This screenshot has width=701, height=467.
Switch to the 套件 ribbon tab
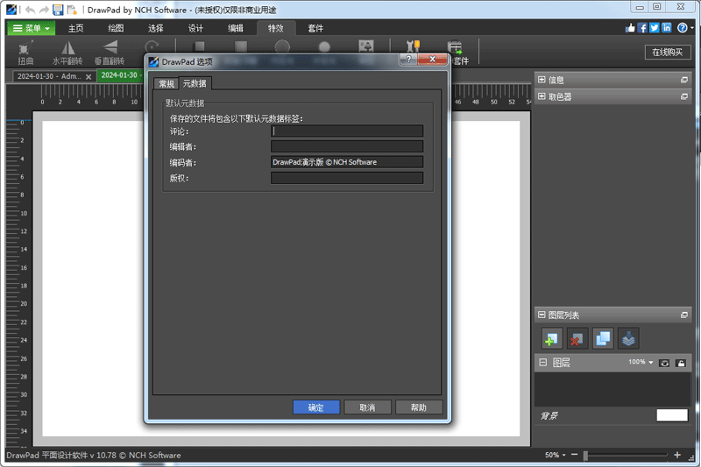(315, 28)
